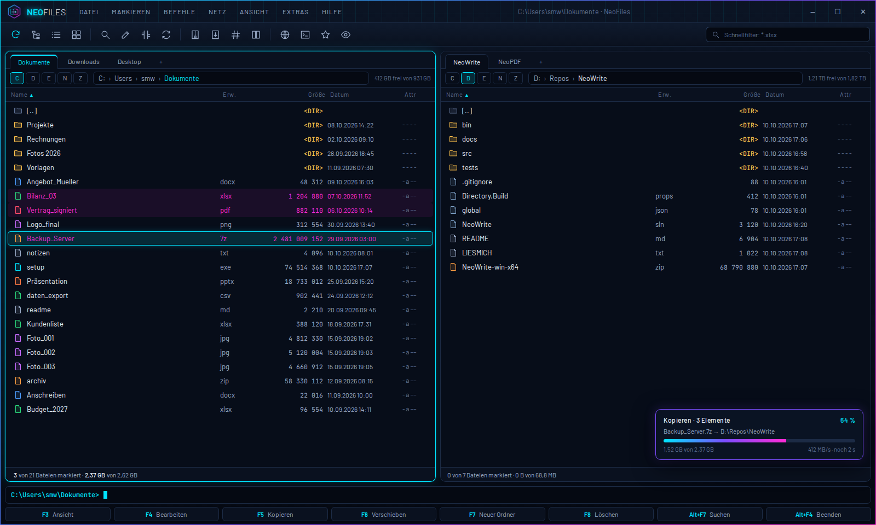Screen dimensions: 876x525
Task: Click the unpack download-arrow icon
Action: pos(215,35)
